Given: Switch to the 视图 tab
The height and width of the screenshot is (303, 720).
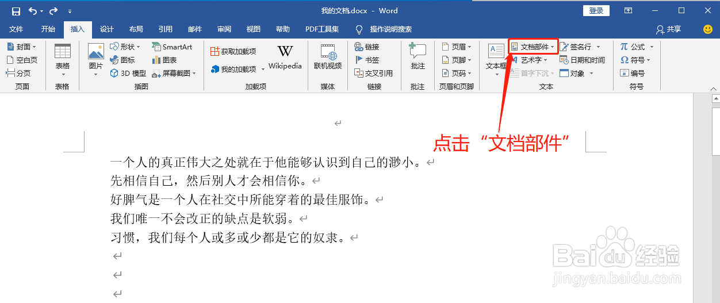Looking at the screenshot, I should tap(254, 29).
